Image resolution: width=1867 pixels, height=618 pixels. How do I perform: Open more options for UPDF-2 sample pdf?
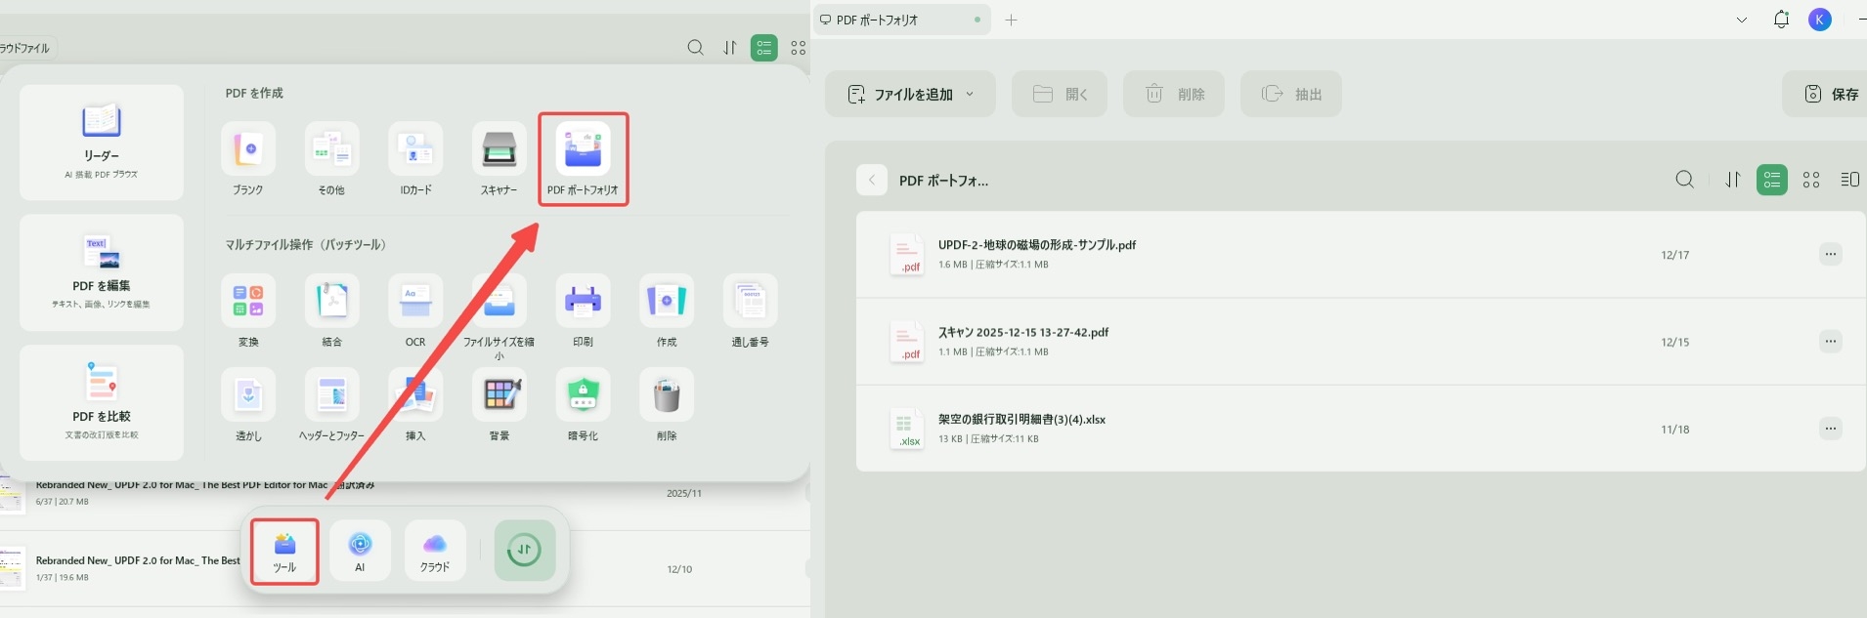[x=1831, y=254]
